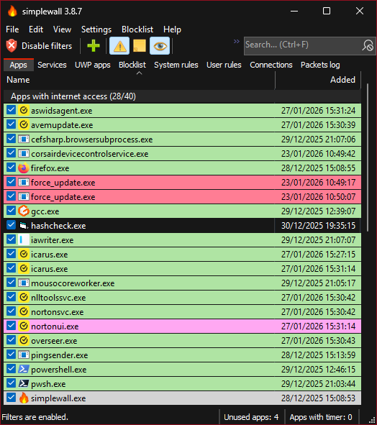Click the firefox.exe Firefox icon
Viewport: 377px width, 425px height.
pyautogui.click(x=24, y=168)
